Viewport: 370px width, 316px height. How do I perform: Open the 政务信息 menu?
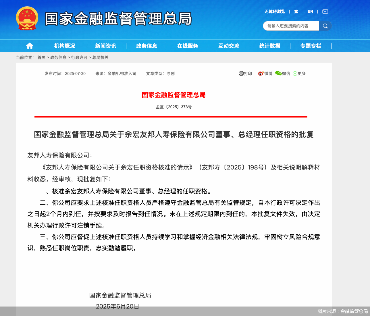pos(147,46)
